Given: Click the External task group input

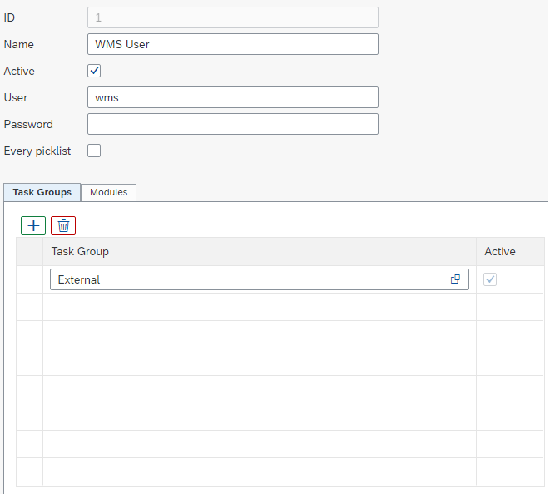Looking at the screenshot, I should (x=250, y=279).
